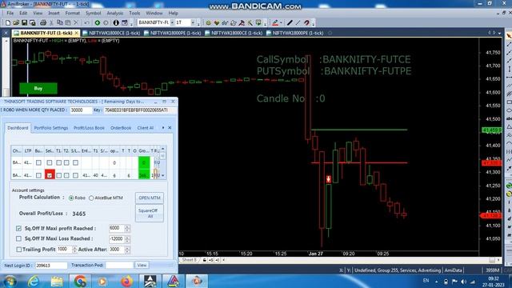Switch to OrderBook tab
Image resolution: width=512 pixels, height=288 pixels.
point(121,128)
